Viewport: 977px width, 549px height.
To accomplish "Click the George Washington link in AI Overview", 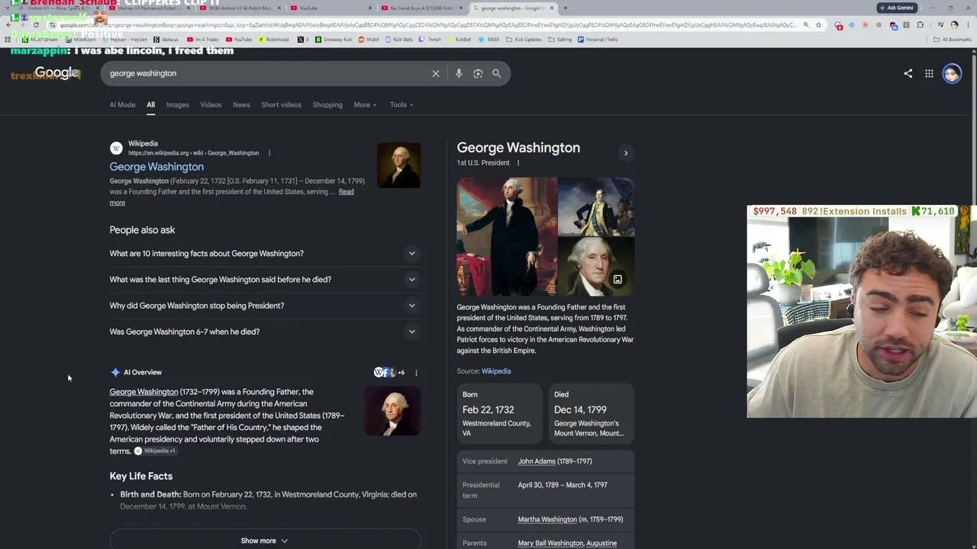I will 143,392.
